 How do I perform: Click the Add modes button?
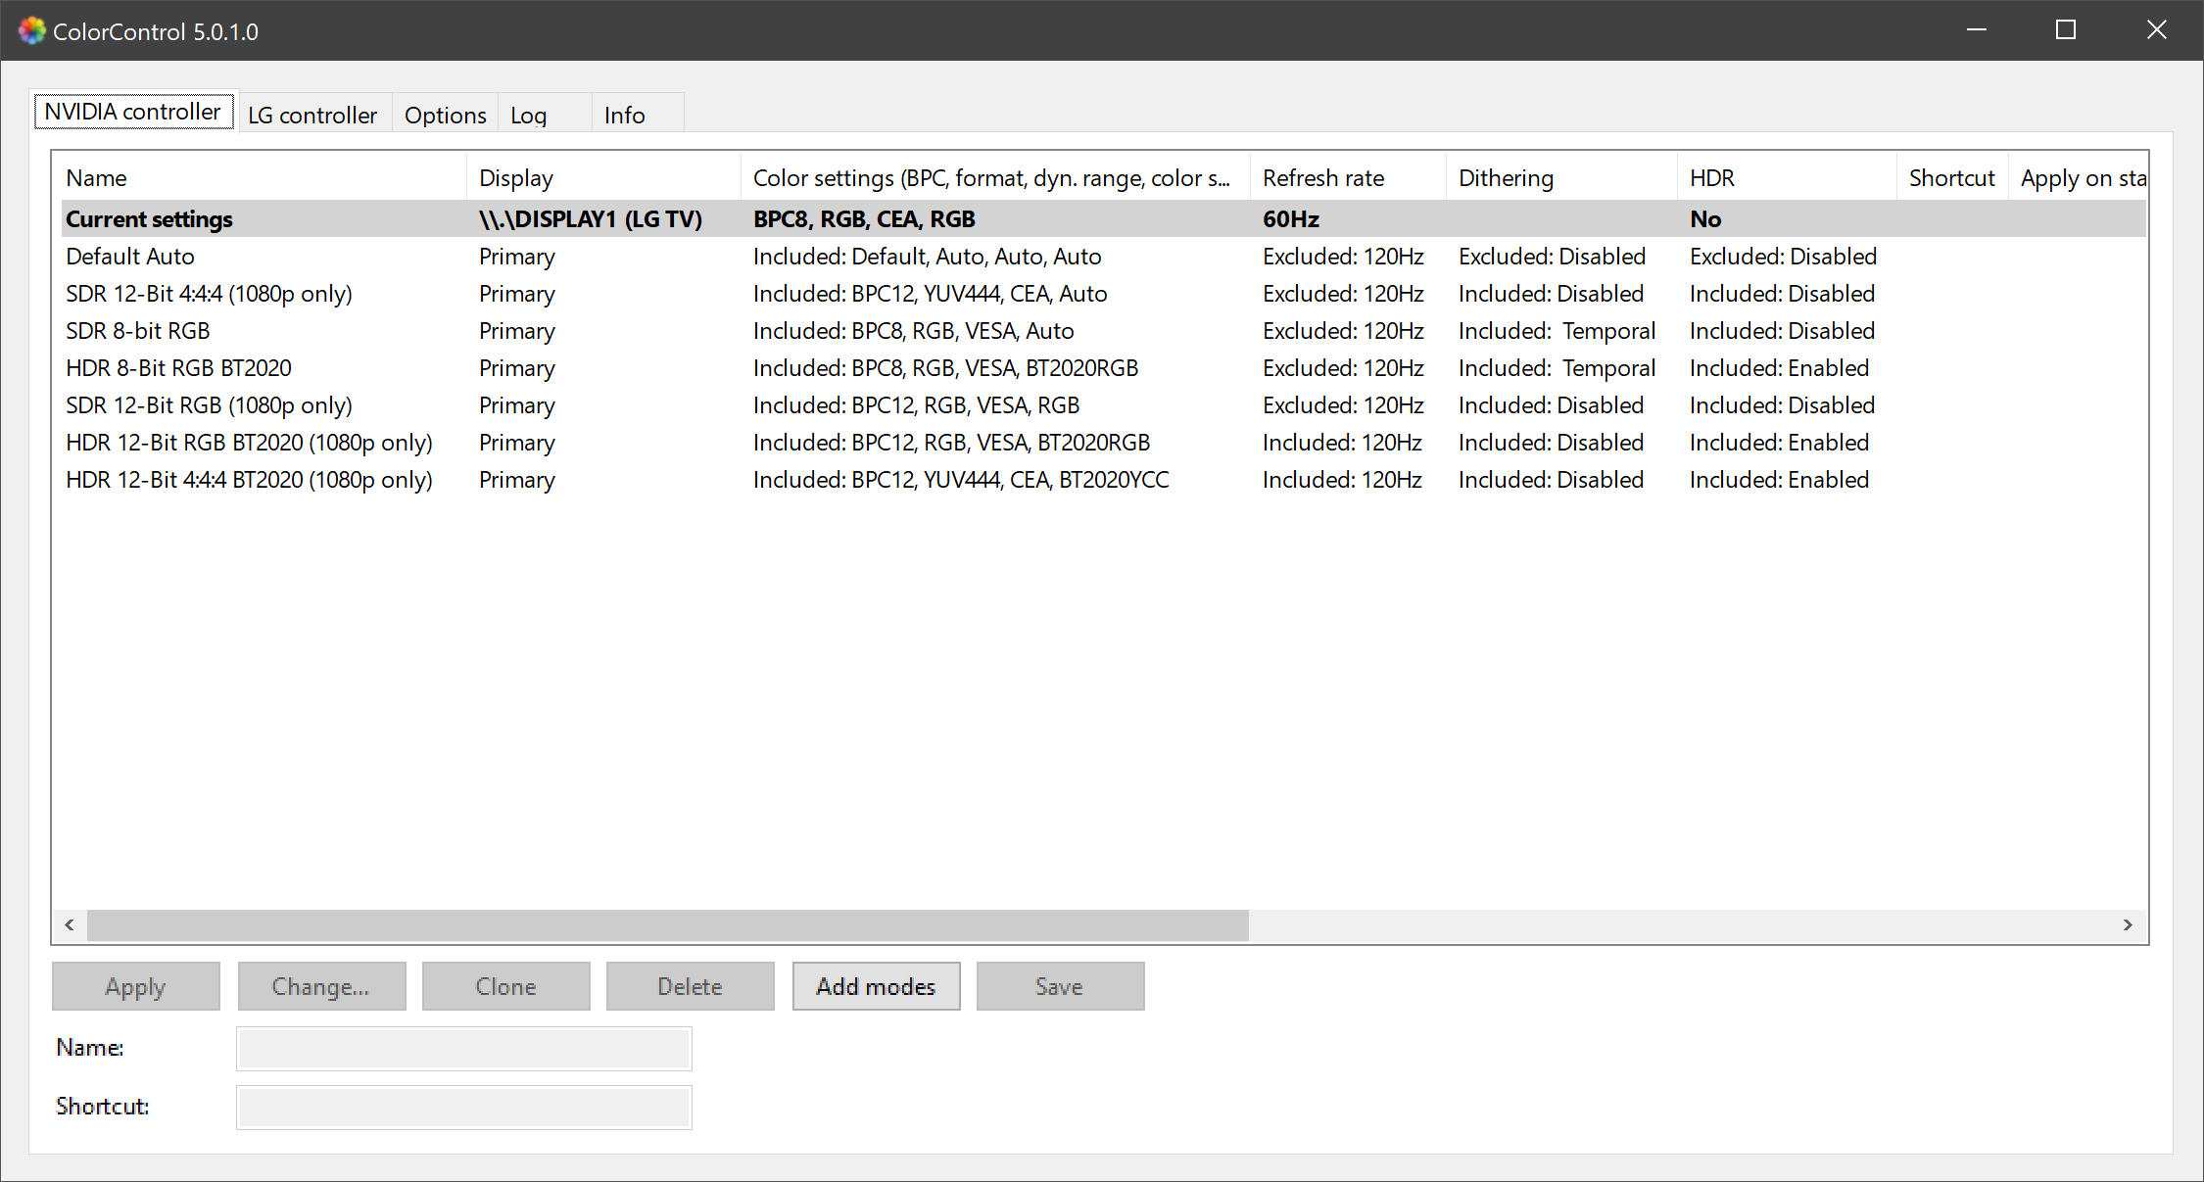(876, 986)
